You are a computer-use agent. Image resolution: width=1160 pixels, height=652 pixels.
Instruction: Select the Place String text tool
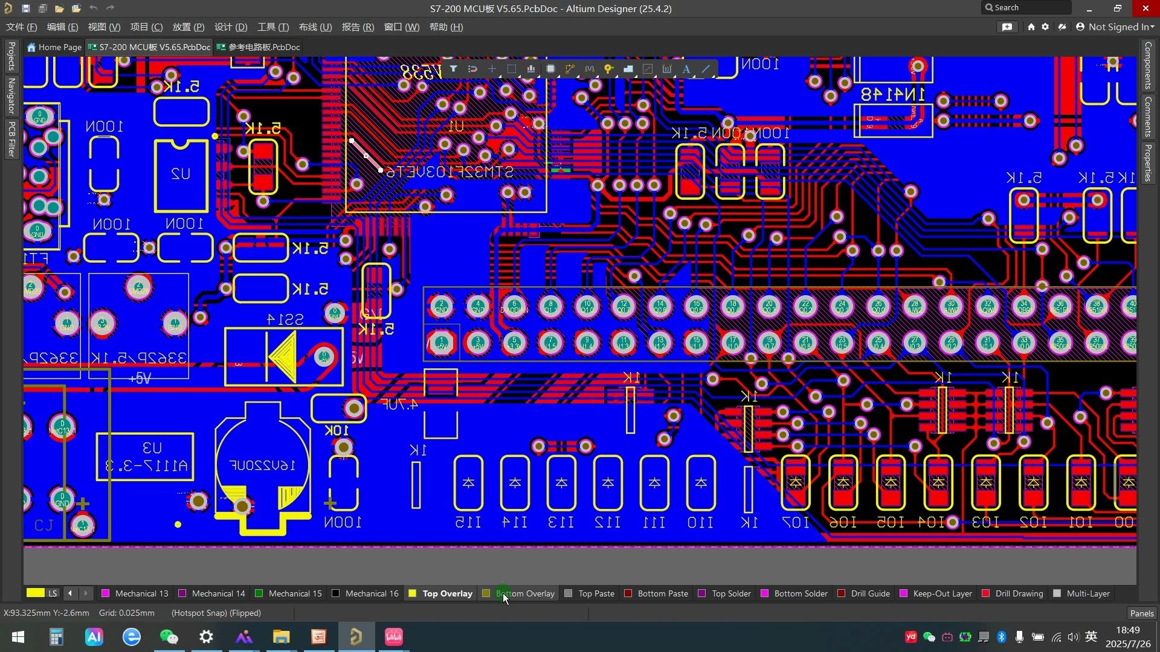pyautogui.click(x=686, y=69)
